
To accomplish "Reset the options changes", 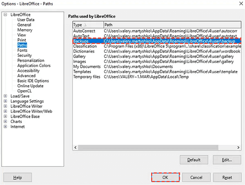I will coord(227,177).
